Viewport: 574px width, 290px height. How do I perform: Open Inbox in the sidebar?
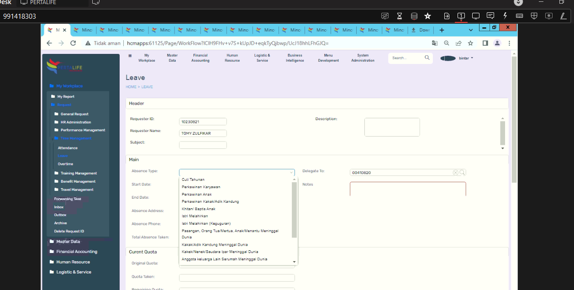click(59, 207)
